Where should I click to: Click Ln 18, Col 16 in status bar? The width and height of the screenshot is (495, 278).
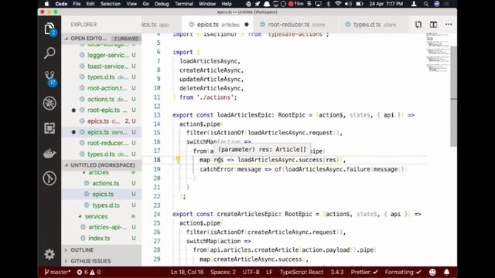click(187, 272)
